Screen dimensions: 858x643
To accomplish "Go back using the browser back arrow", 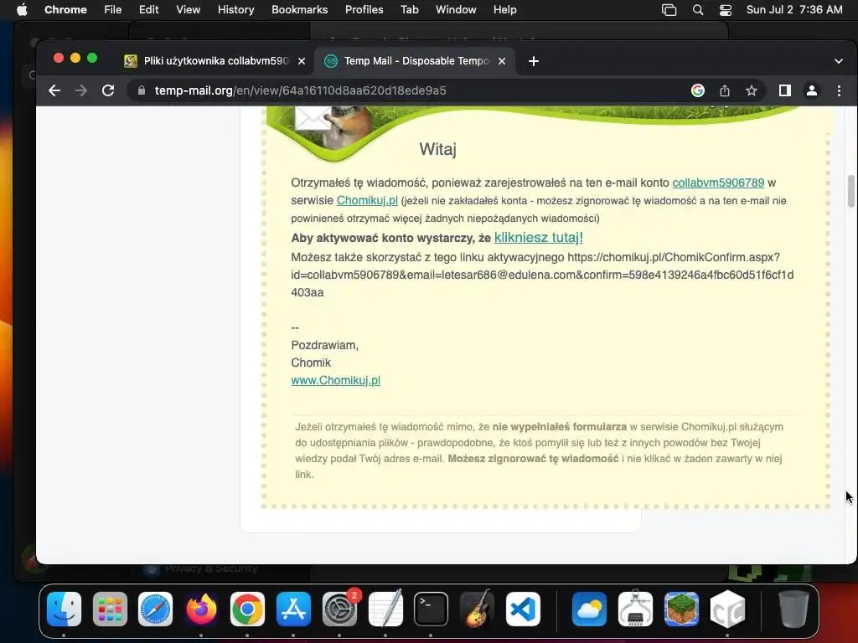I will (x=54, y=90).
